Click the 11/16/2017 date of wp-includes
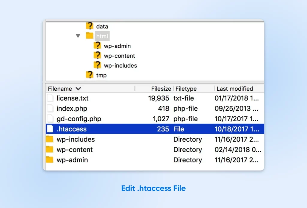 (x=237, y=139)
